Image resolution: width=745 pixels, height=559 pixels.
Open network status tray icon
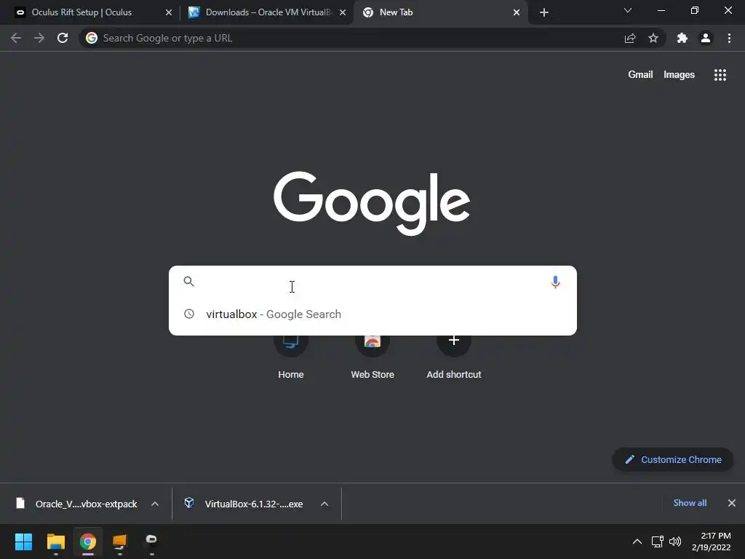[x=658, y=542]
